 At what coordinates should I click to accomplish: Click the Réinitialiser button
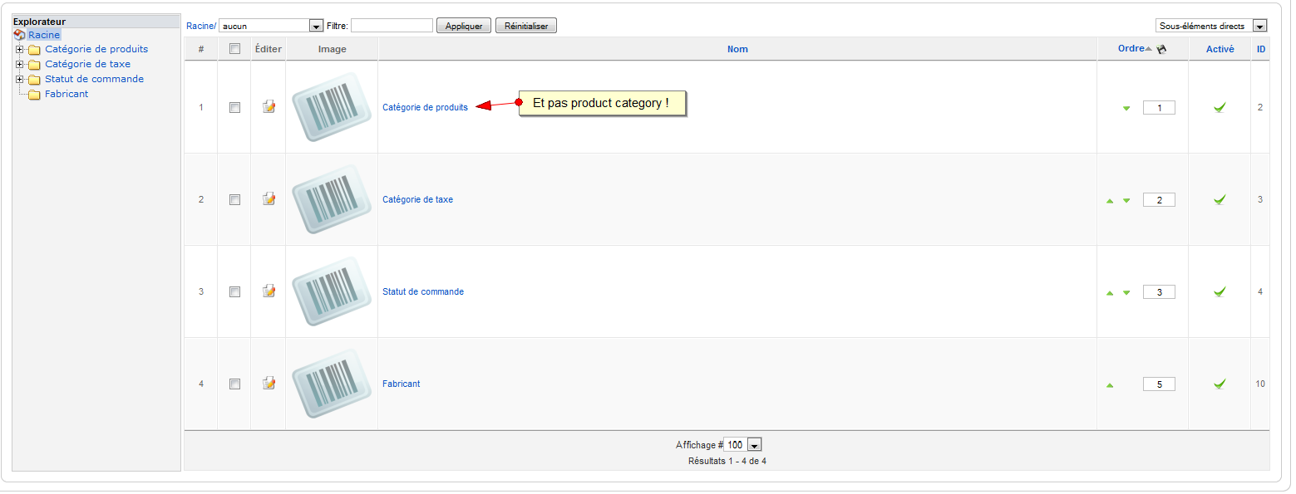[526, 26]
